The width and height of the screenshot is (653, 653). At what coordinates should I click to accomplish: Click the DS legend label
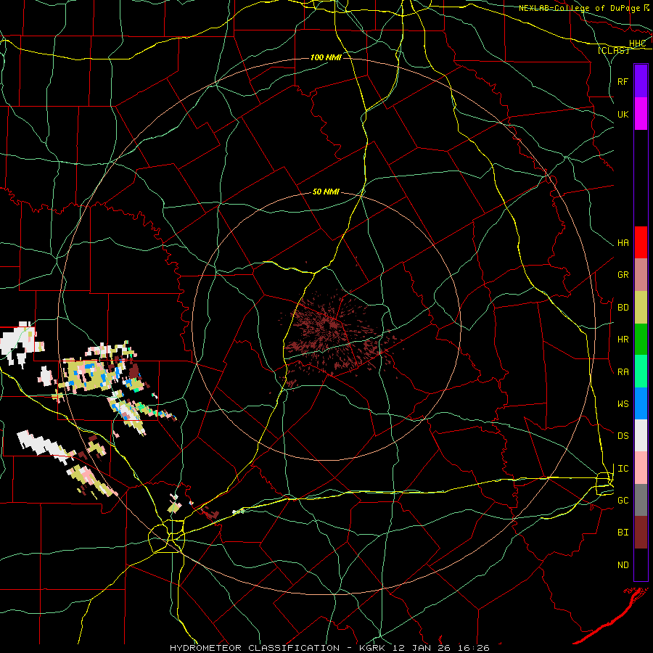tap(623, 436)
